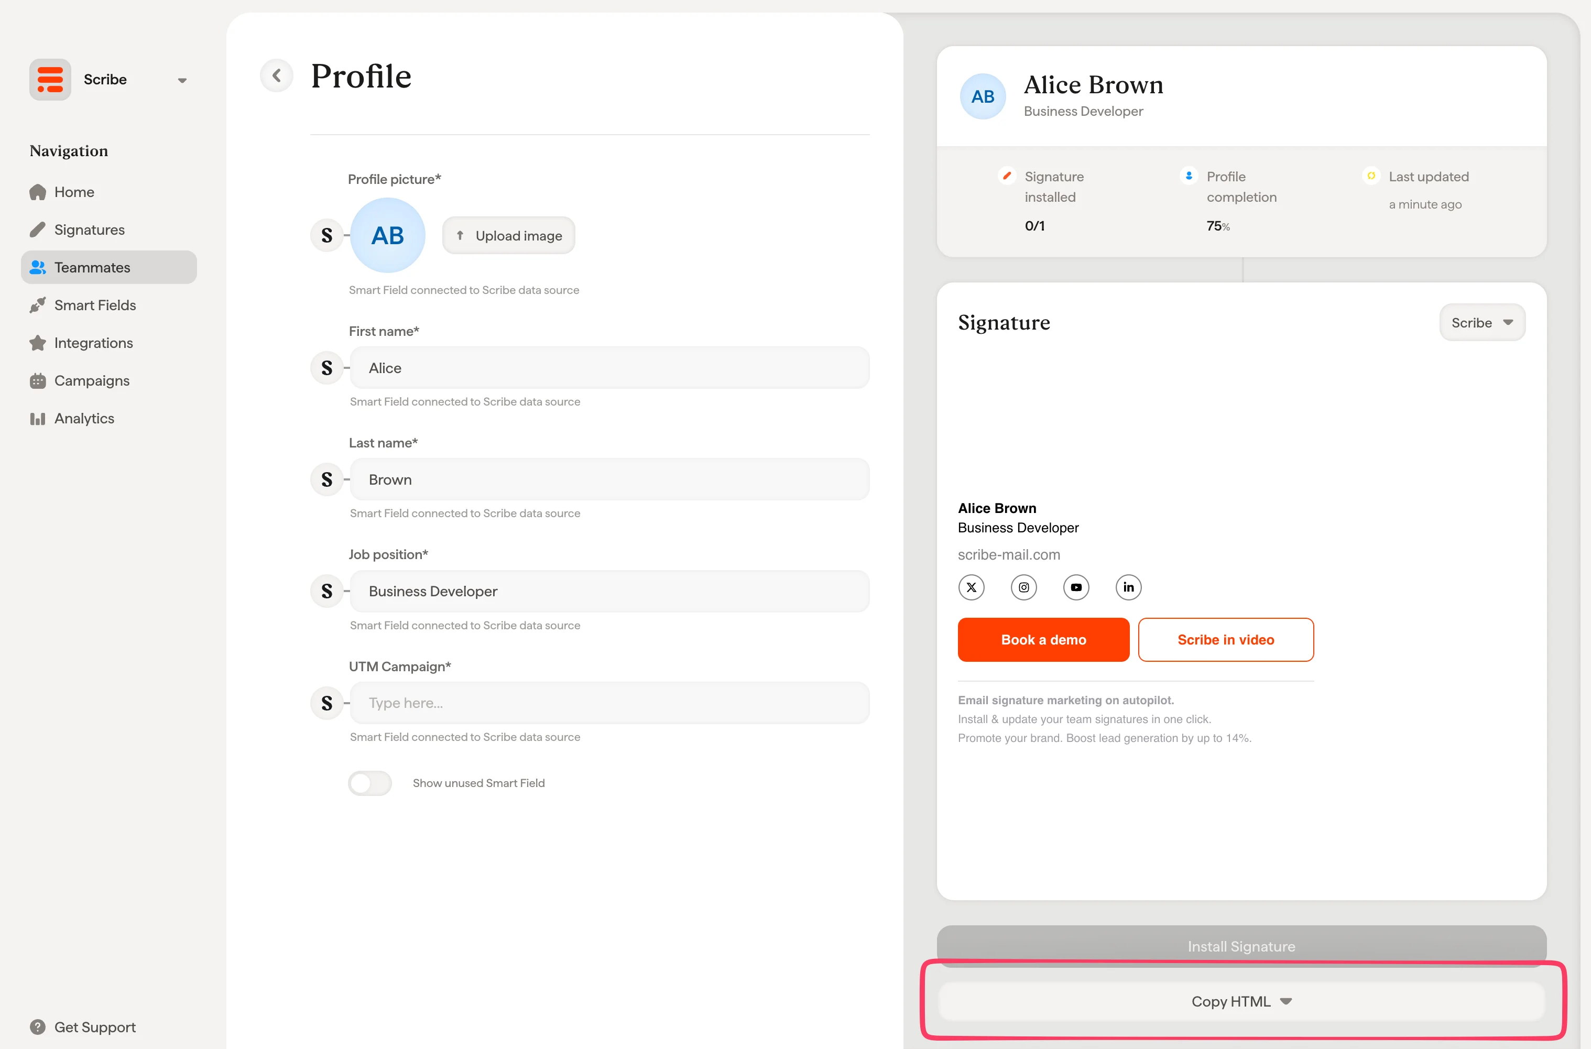The width and height of the screenshot is (1591, 1049).
Task: Click the Signatures pen icon
Action: click(x=38, y=230)
